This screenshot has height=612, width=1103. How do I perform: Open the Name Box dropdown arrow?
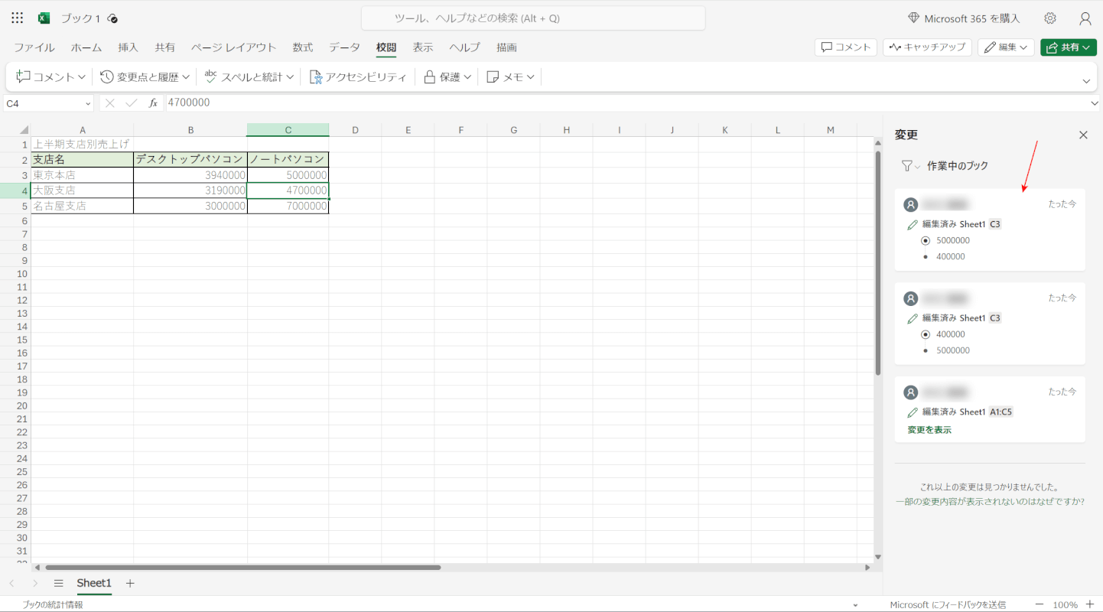(x=88, y=103)
